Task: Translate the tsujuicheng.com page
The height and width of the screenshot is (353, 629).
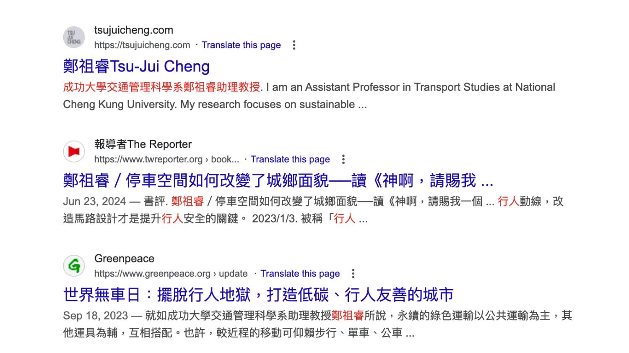Action: point(241,45)
